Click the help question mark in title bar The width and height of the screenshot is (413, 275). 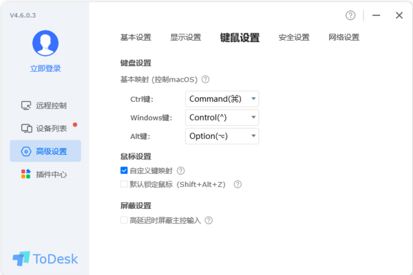pyautogui.click(x=351, y=15)
